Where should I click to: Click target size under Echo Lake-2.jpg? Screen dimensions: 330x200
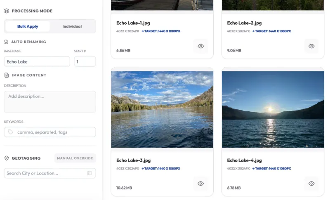pos(271,31)
